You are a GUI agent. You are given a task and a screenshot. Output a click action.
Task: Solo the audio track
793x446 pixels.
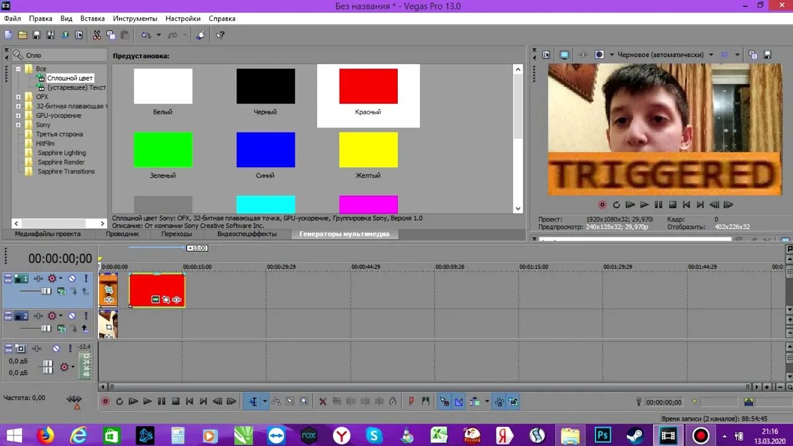tap(70, 349)
